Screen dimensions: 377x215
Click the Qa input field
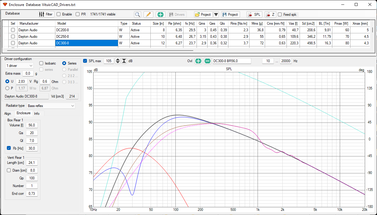coord(32,133)
